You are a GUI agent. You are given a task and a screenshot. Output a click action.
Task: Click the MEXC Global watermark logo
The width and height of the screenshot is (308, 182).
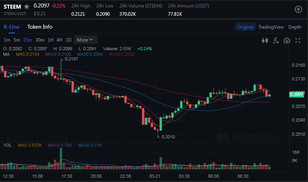pyautogui.click(x=250, y=137)
